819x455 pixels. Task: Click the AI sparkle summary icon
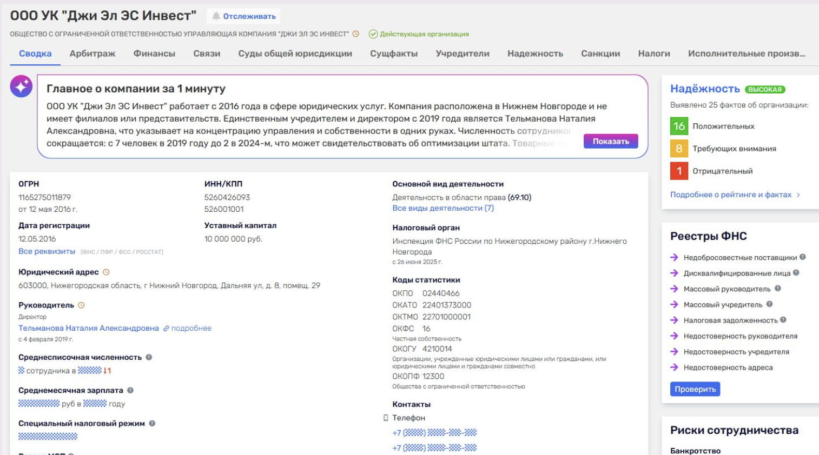click(x=21, y=86)
